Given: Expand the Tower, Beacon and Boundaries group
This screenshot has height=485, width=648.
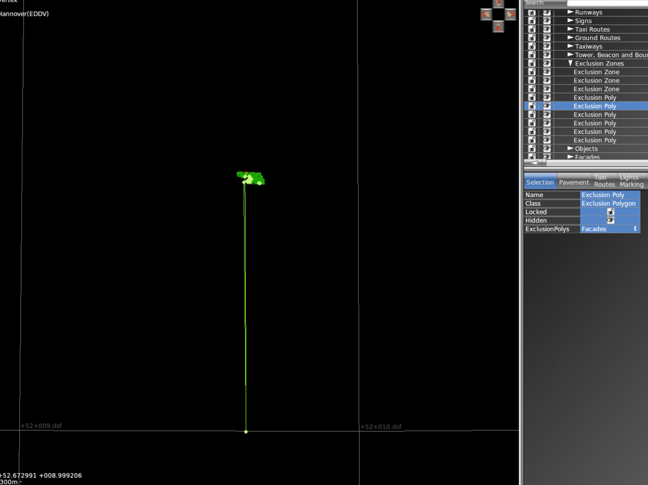Looking at the screenshot, I should pyautogui.click(x=570, y=54).
